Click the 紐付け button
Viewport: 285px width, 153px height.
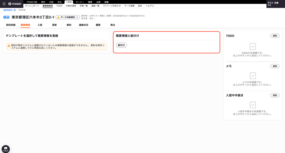(x=121, y=45)
